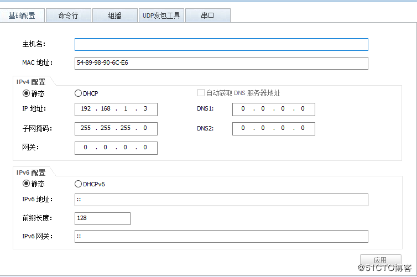Image resolution: width=417 pixels, height=277 pixels.
Task: Check 自动获取 DNS 服务器地址 checkbox
Action: point(201,93)
